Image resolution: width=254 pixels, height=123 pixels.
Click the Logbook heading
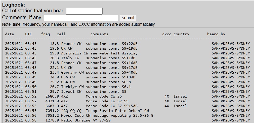(14, 5)
